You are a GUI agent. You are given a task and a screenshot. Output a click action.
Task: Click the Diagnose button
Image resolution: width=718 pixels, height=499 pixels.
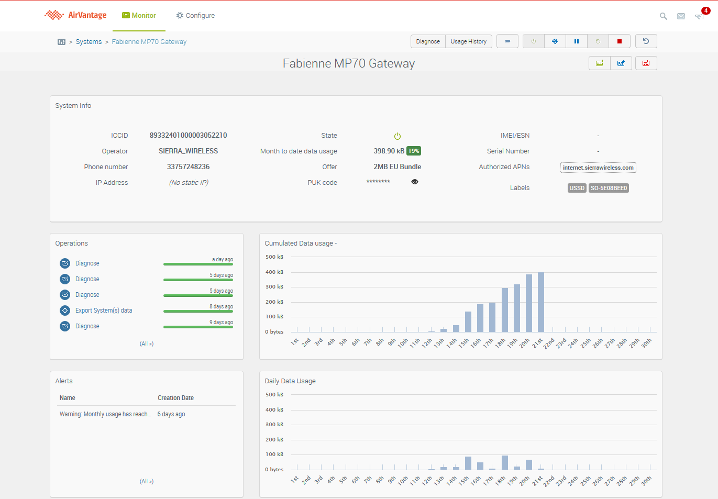(428, 41)
